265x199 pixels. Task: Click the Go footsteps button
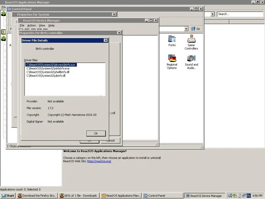(196, 29)
